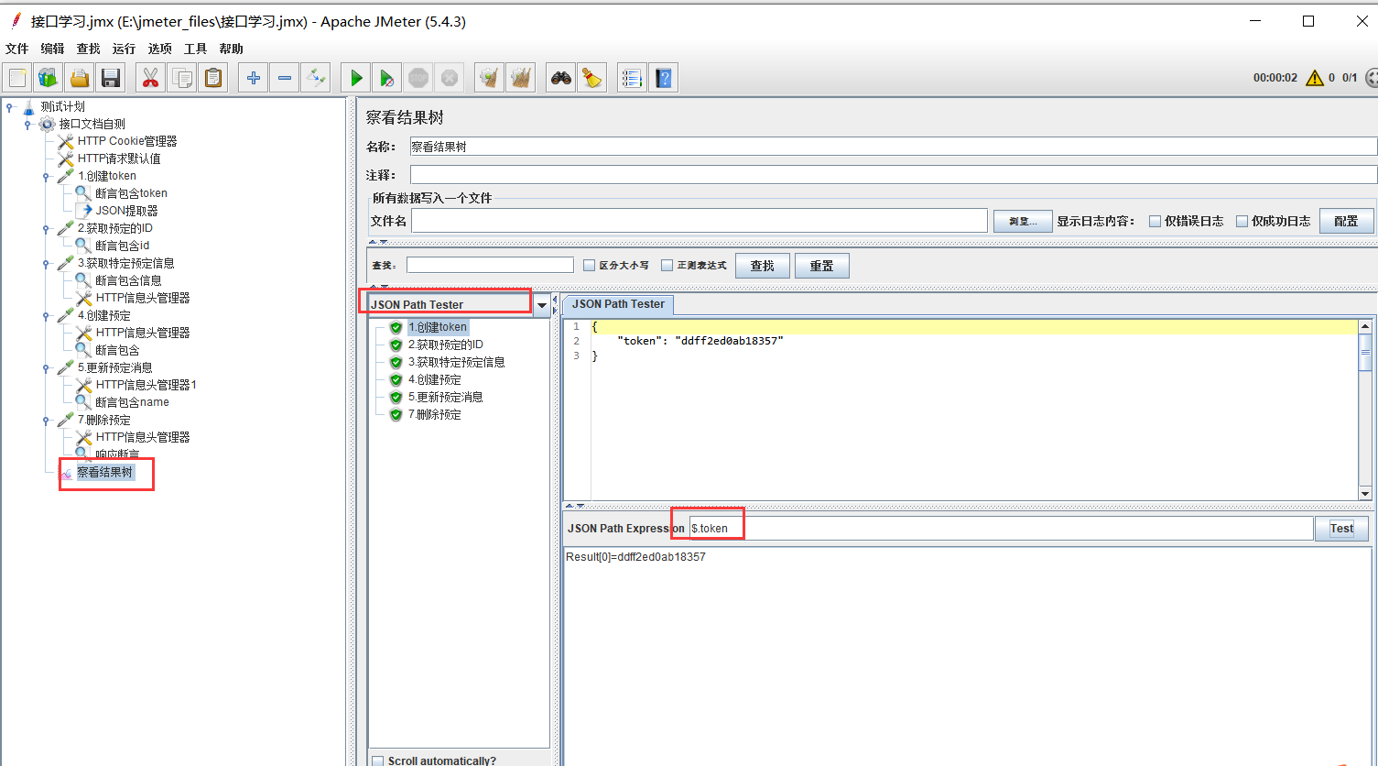Click the 测试计划 flask icon in tree
Screen dimensions: 1378x766
click(x=28, y=107)
